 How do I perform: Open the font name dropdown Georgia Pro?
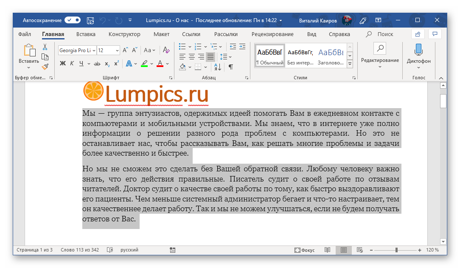(x=77, y=50)
